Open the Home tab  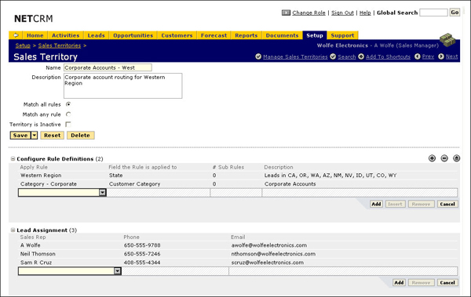35,35
